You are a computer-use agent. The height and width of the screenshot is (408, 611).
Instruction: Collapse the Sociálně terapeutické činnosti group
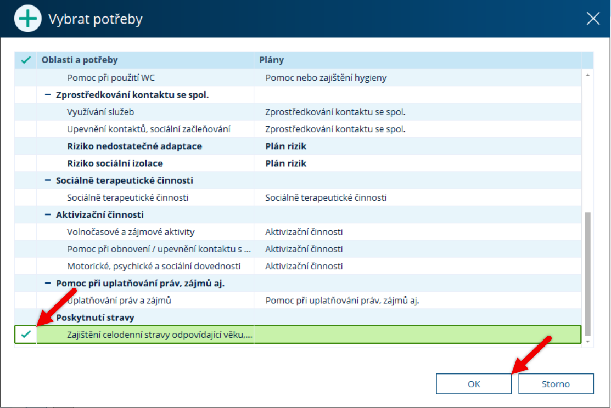pos(48,180)
